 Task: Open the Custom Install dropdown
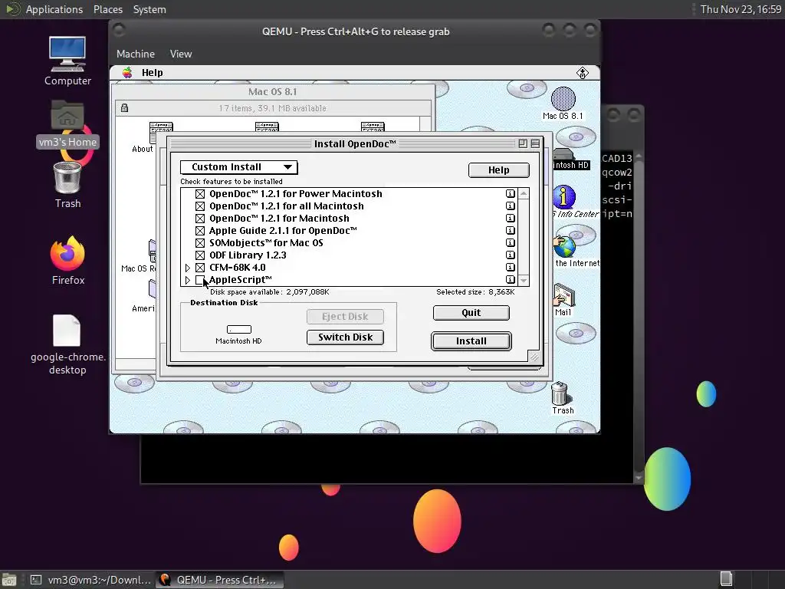pos(239,166)
